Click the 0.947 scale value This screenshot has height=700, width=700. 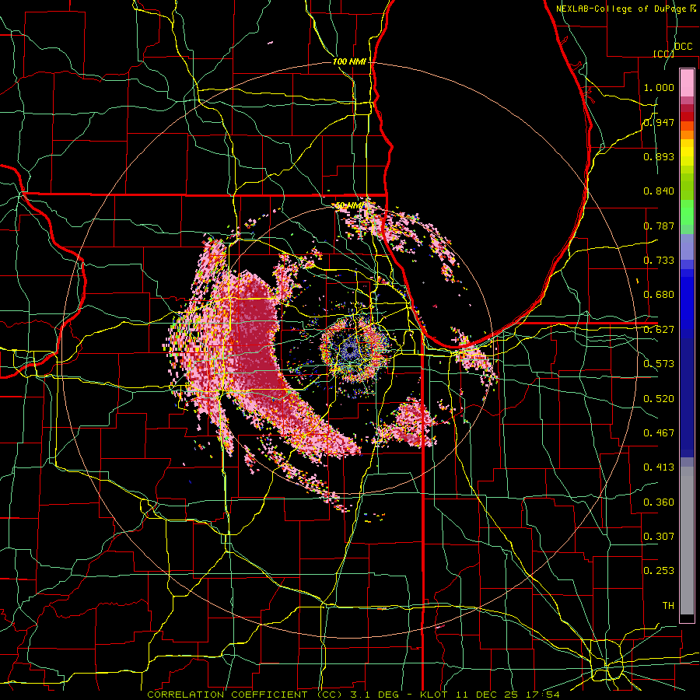coord(659,122)
